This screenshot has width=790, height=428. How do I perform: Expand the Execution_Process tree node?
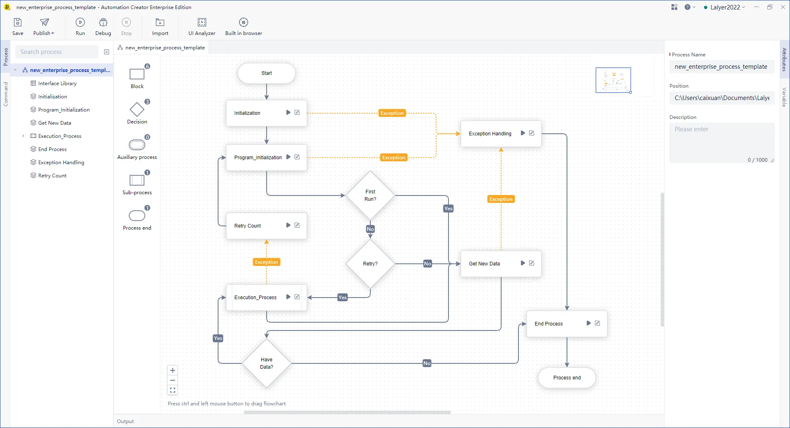coord(23,136)
